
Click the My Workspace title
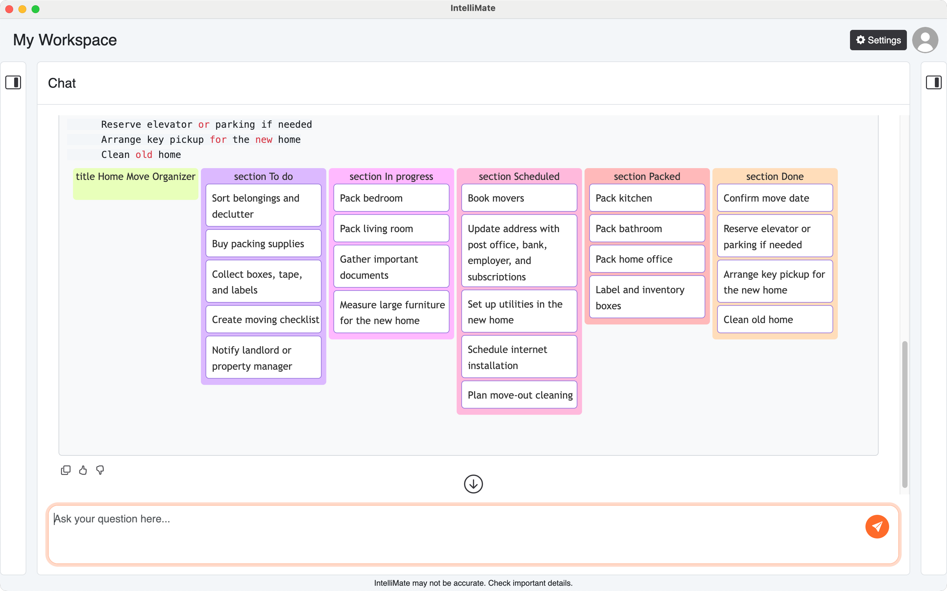(x=65, y=40)
